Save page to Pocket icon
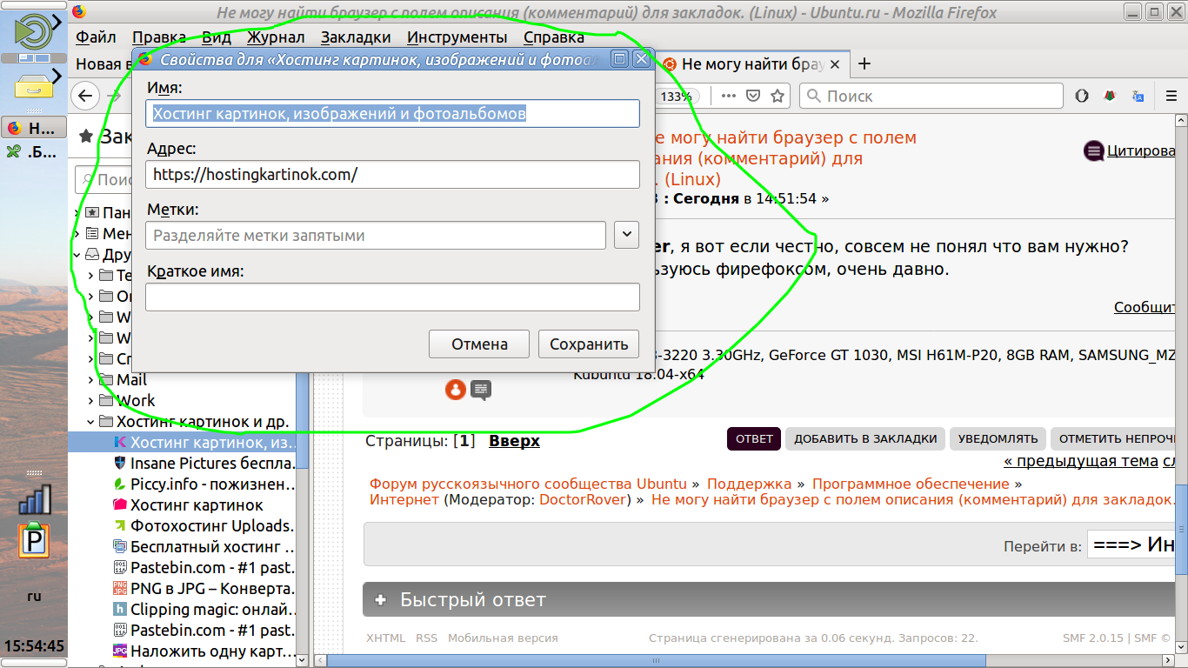 click(753, 96)
